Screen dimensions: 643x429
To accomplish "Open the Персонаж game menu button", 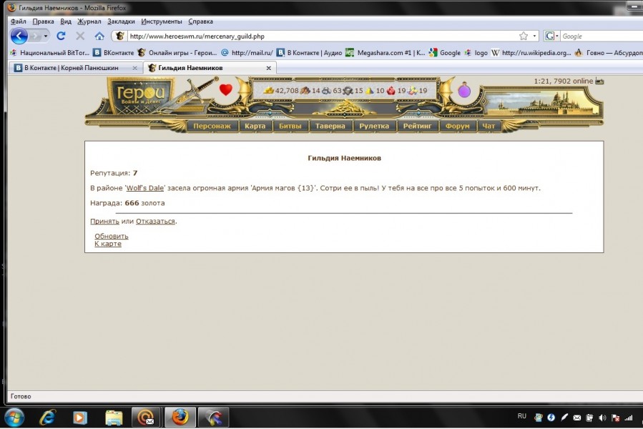I will [212, 126].
